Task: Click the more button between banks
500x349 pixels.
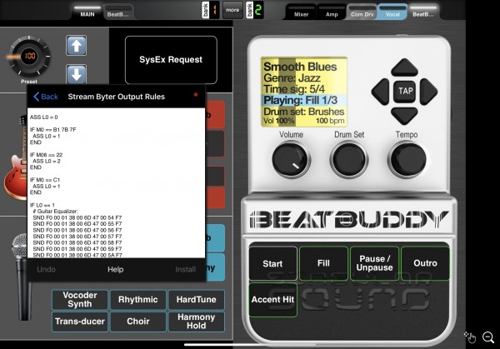Action: coord(232,10)
